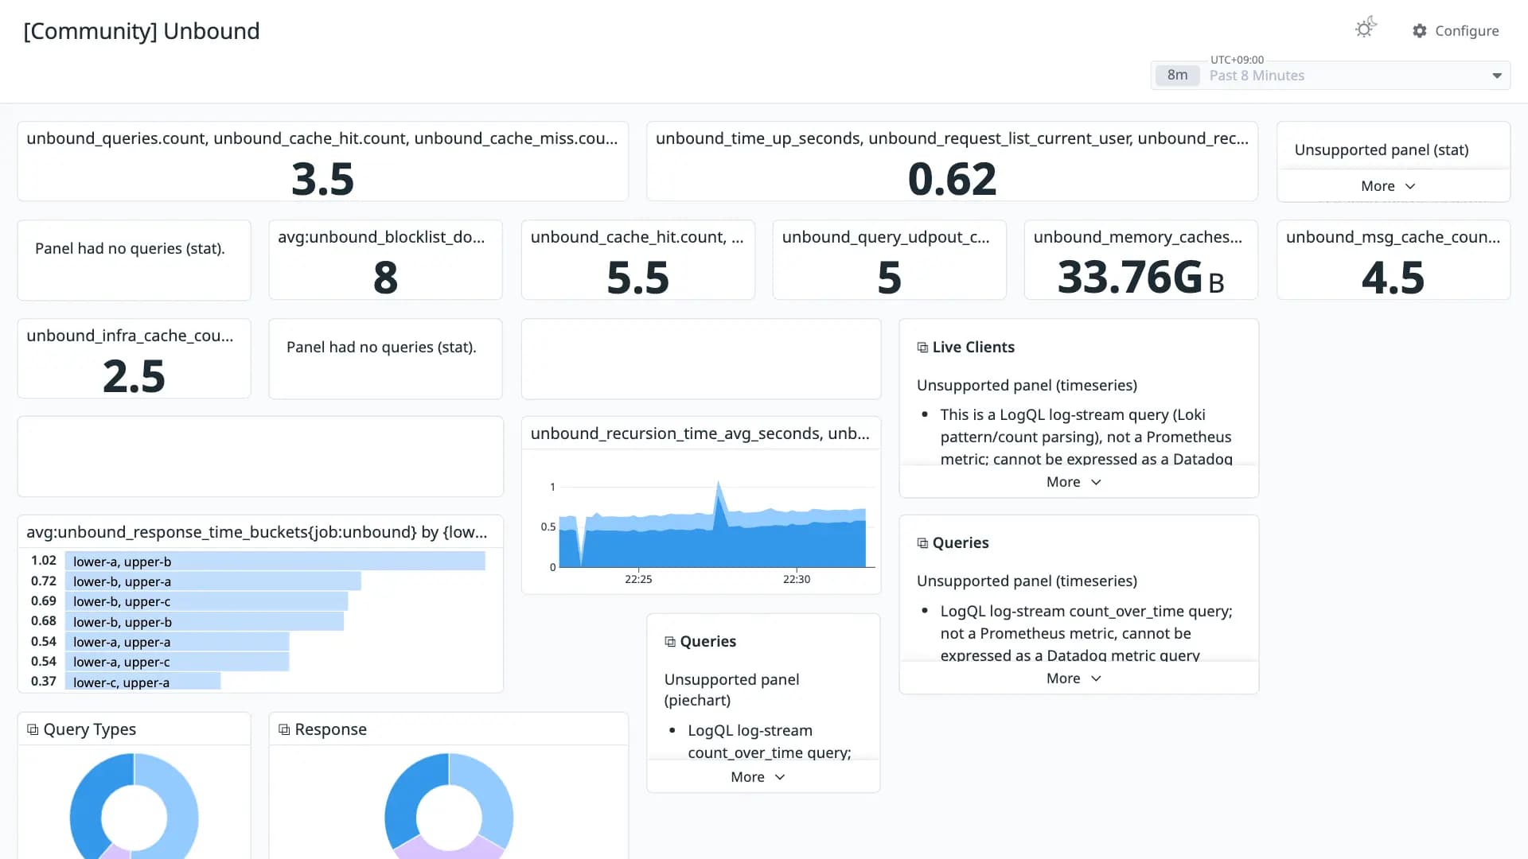Click the spike in the recursion time chart
Viewport: 1528px width, 859px height.
click(719, 493)
